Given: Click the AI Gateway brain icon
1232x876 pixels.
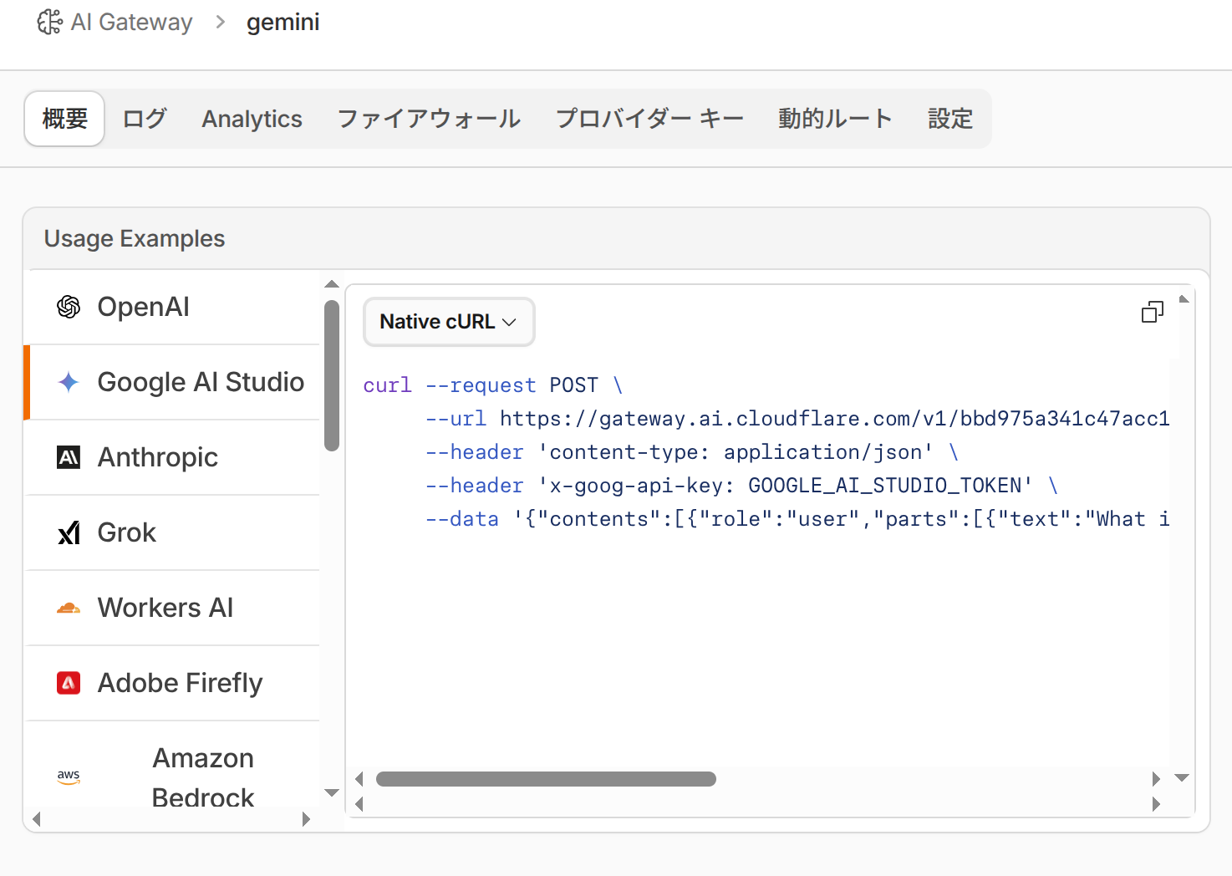Looking at the screenshot, I should pyautogui.click(x=49, y=22).
